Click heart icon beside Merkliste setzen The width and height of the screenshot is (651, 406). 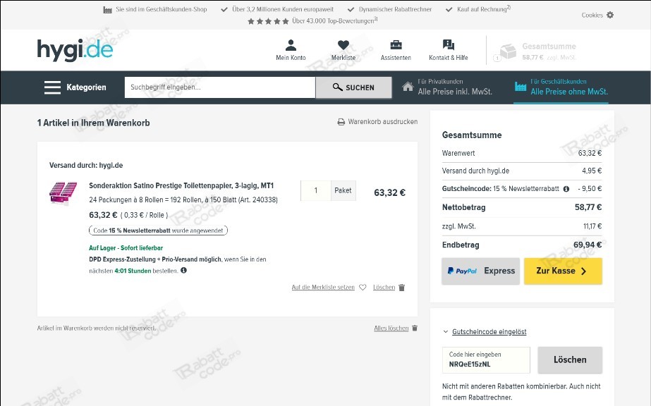[363, 287]
